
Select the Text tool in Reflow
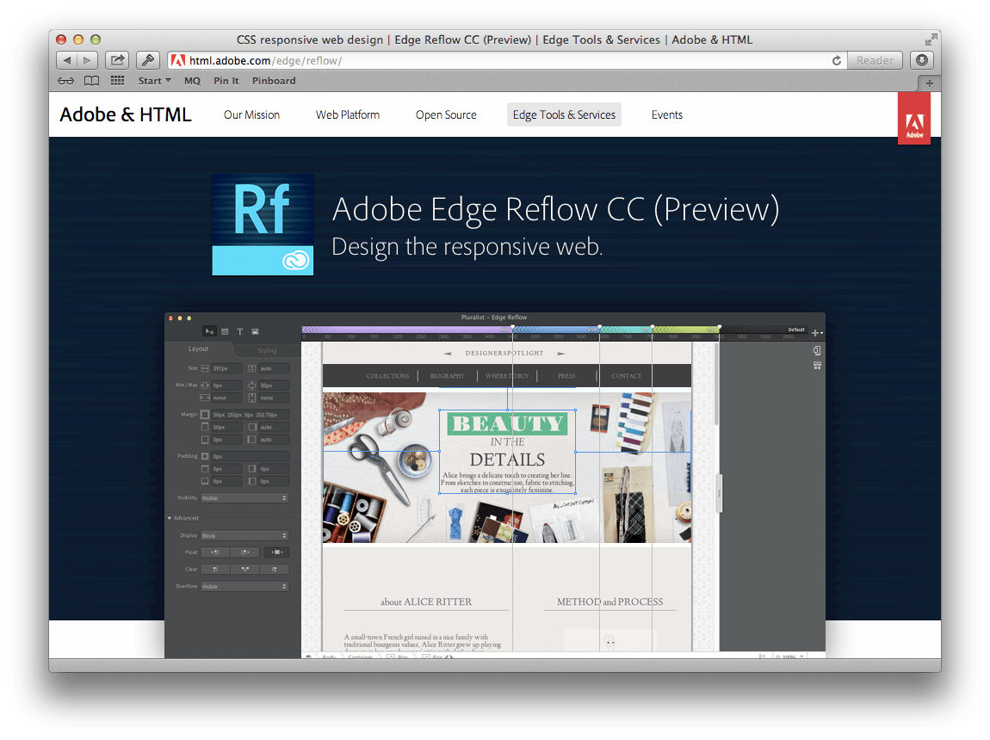pos(240,331)
